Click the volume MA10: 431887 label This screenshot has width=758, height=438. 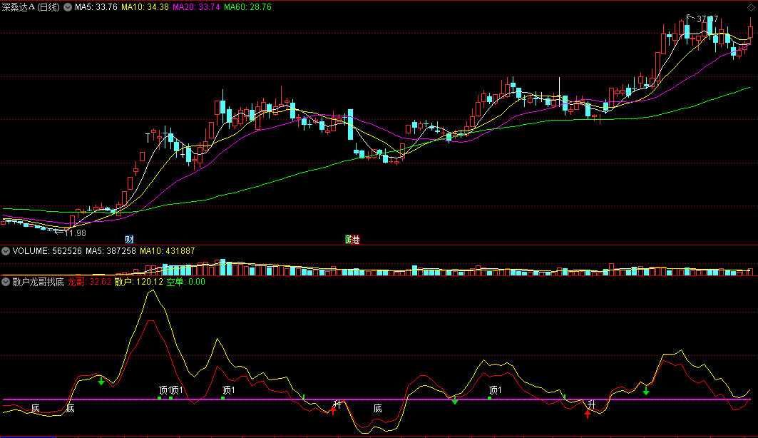168,251
